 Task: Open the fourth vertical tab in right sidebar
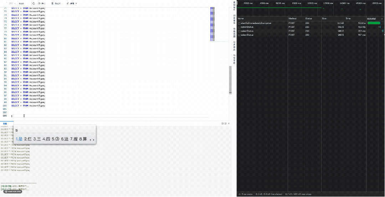tap(234, 45)
